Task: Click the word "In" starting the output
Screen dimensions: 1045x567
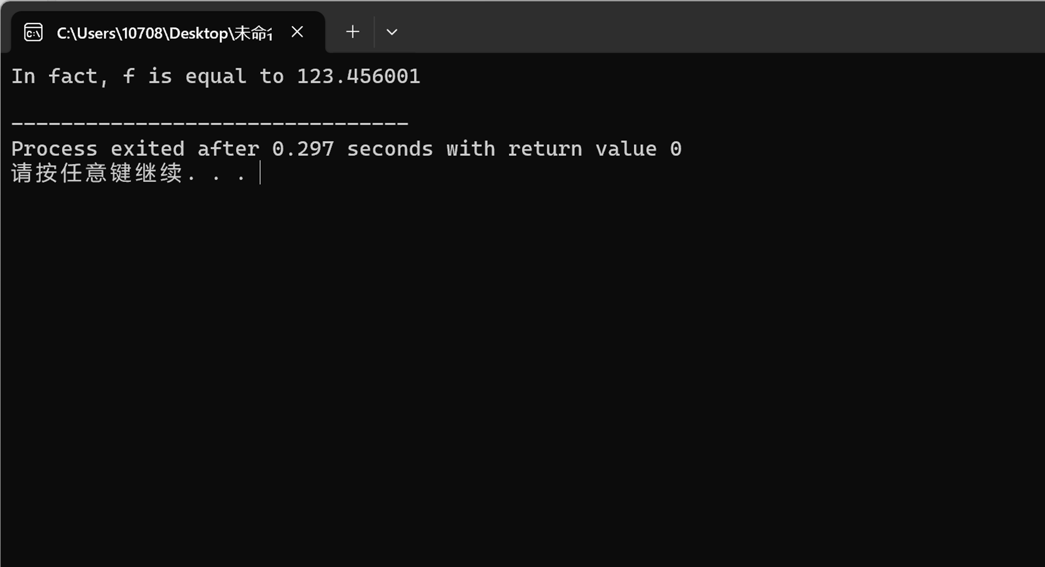Action: pyautogui.click(x=24, y=76)
